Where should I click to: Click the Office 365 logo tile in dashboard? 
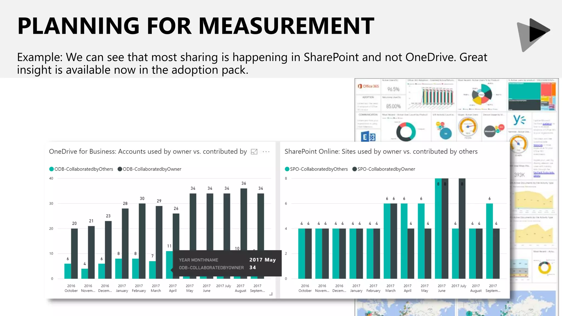(x=368, y=86)
